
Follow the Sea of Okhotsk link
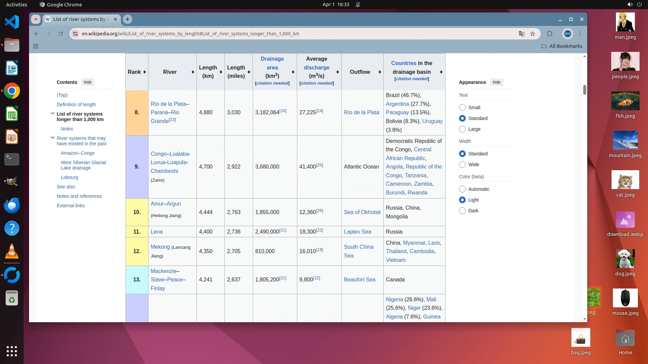pyautogui.click(x=362, y=212)
